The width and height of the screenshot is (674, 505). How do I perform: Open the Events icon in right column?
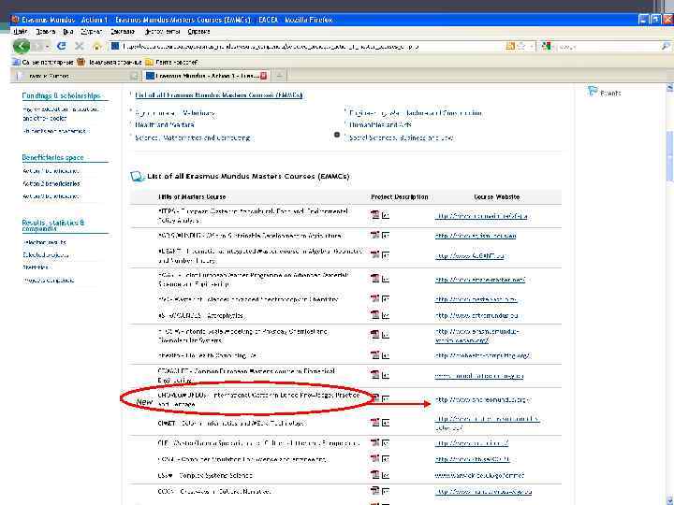pyautogui.click(x=593, y=91)
